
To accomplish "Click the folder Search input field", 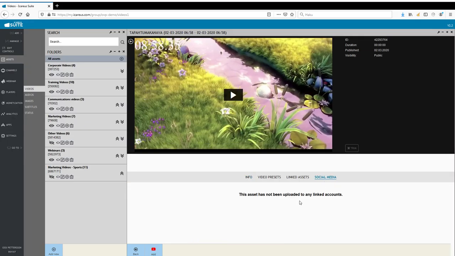I will 84,42.
